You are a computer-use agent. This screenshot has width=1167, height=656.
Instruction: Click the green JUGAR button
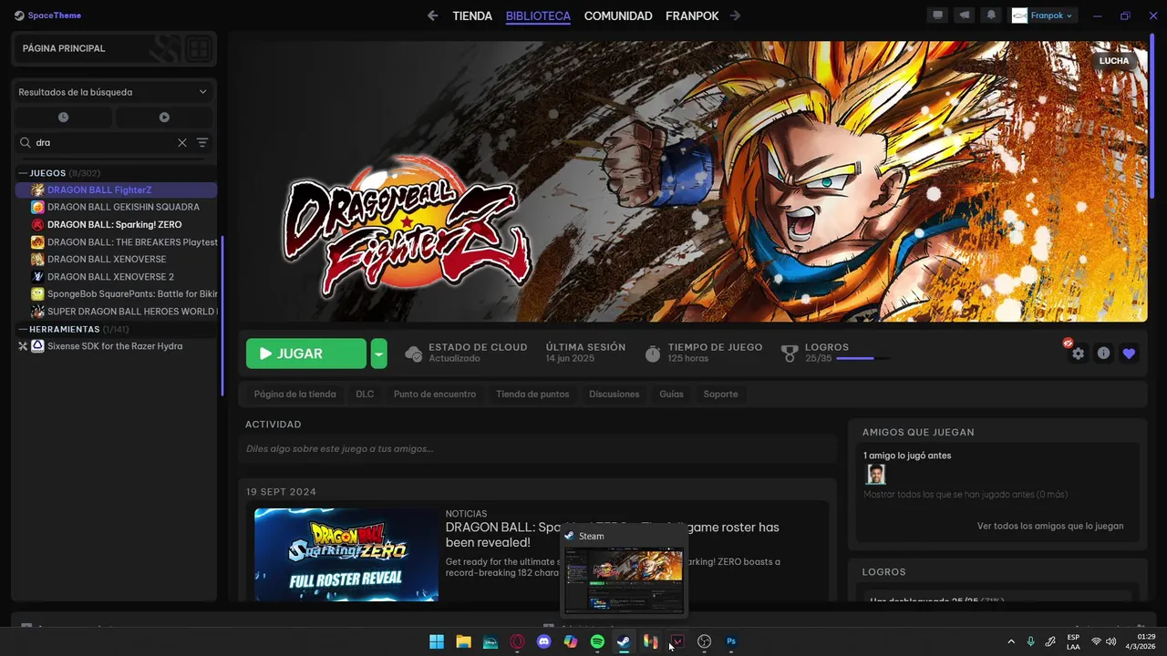(306, 354)
